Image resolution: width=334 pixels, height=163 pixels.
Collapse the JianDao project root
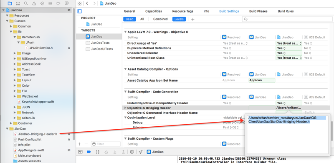point(3,10)
